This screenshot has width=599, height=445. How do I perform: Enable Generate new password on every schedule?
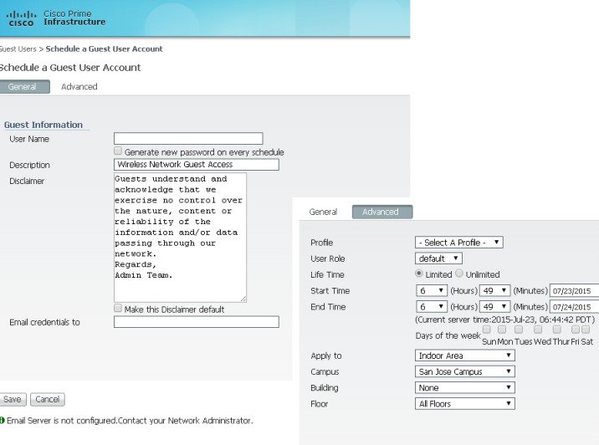118,151
